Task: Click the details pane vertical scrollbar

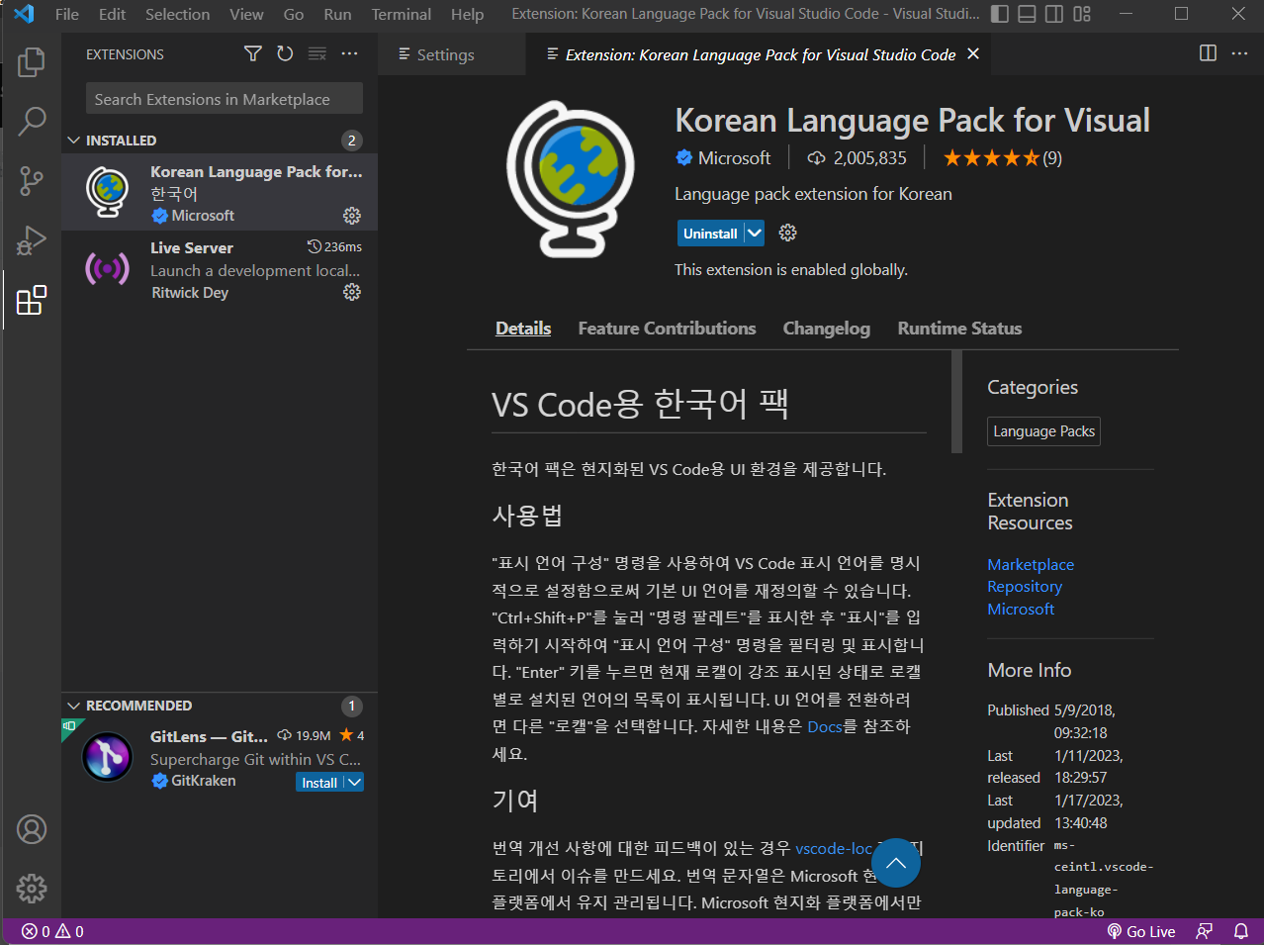Action: coord(956,401)
